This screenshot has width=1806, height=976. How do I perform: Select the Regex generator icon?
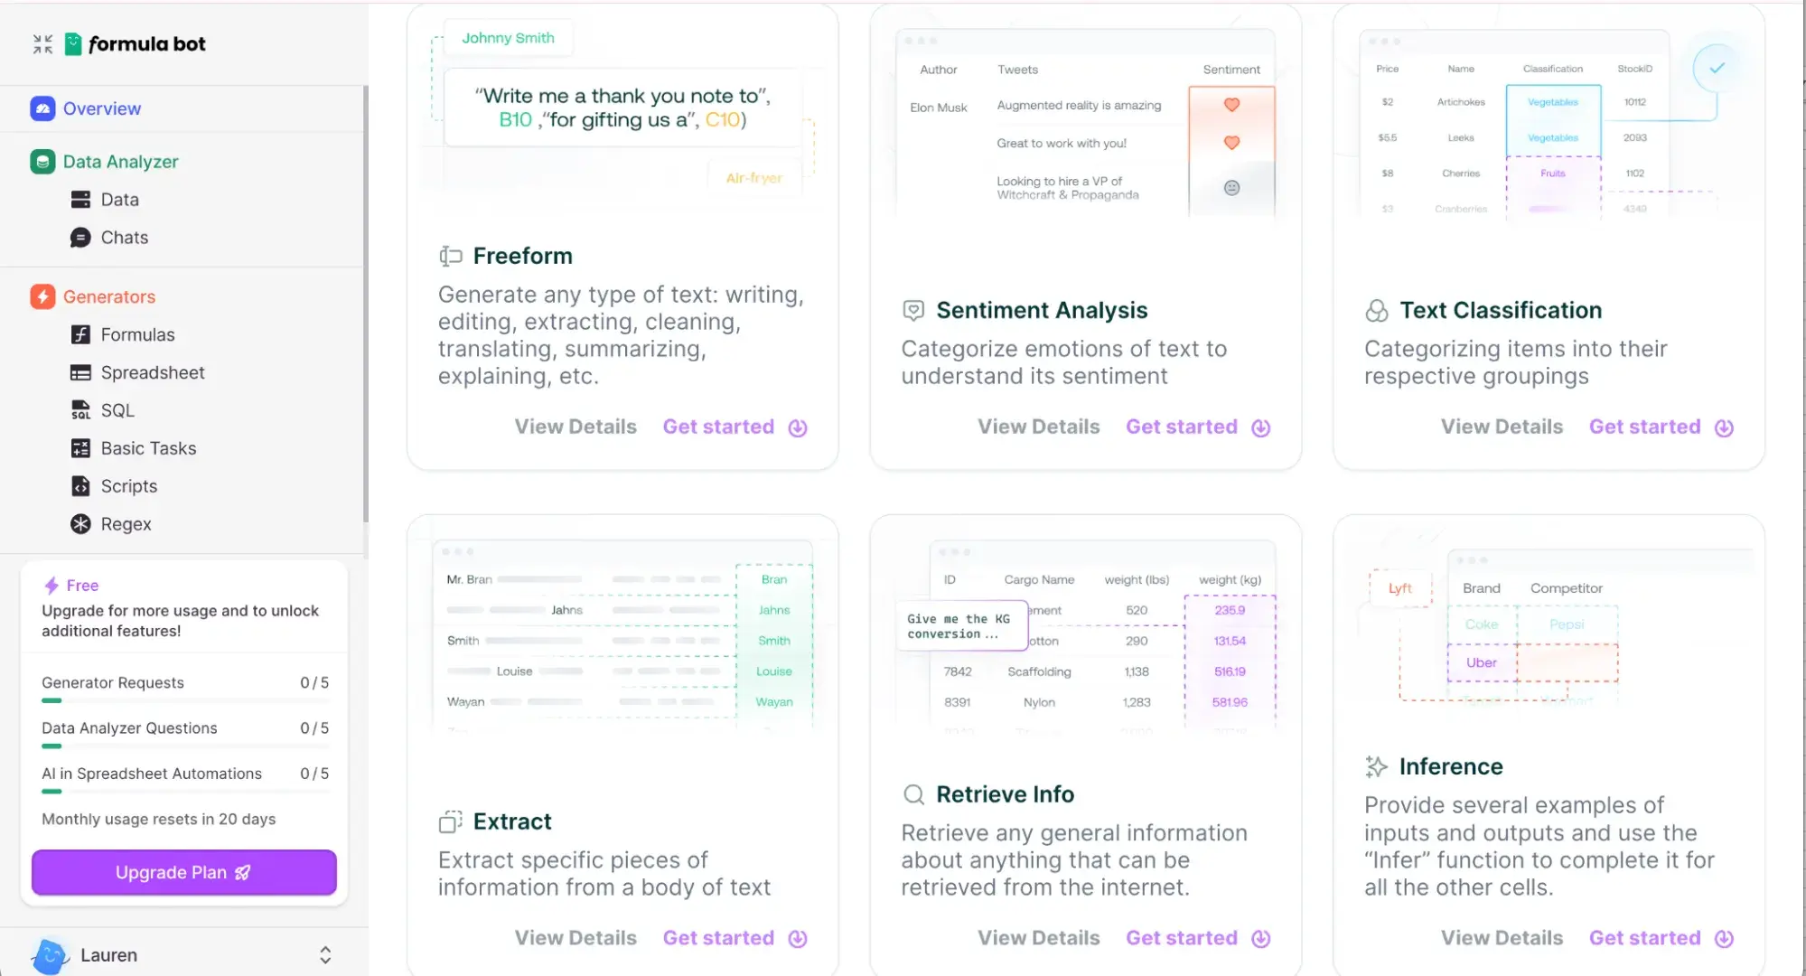tap(80, 523)
